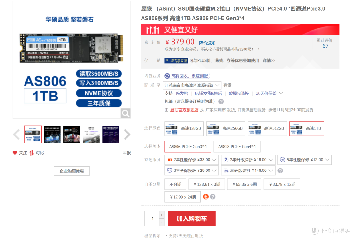
Task: Click the ¥379.00 price text
Action: pyautogui.click(x=180, y=42)
